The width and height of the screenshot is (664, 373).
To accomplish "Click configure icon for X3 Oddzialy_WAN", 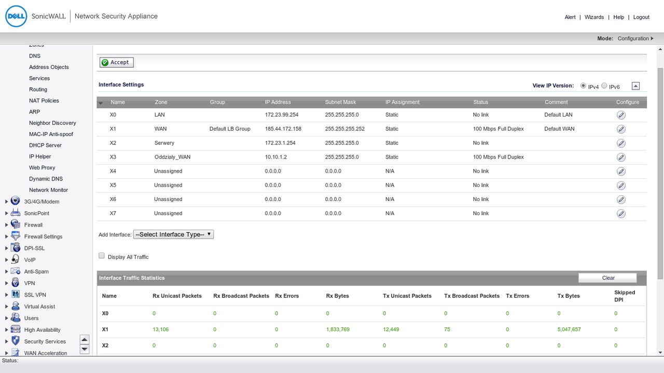I will pos(621,157).
